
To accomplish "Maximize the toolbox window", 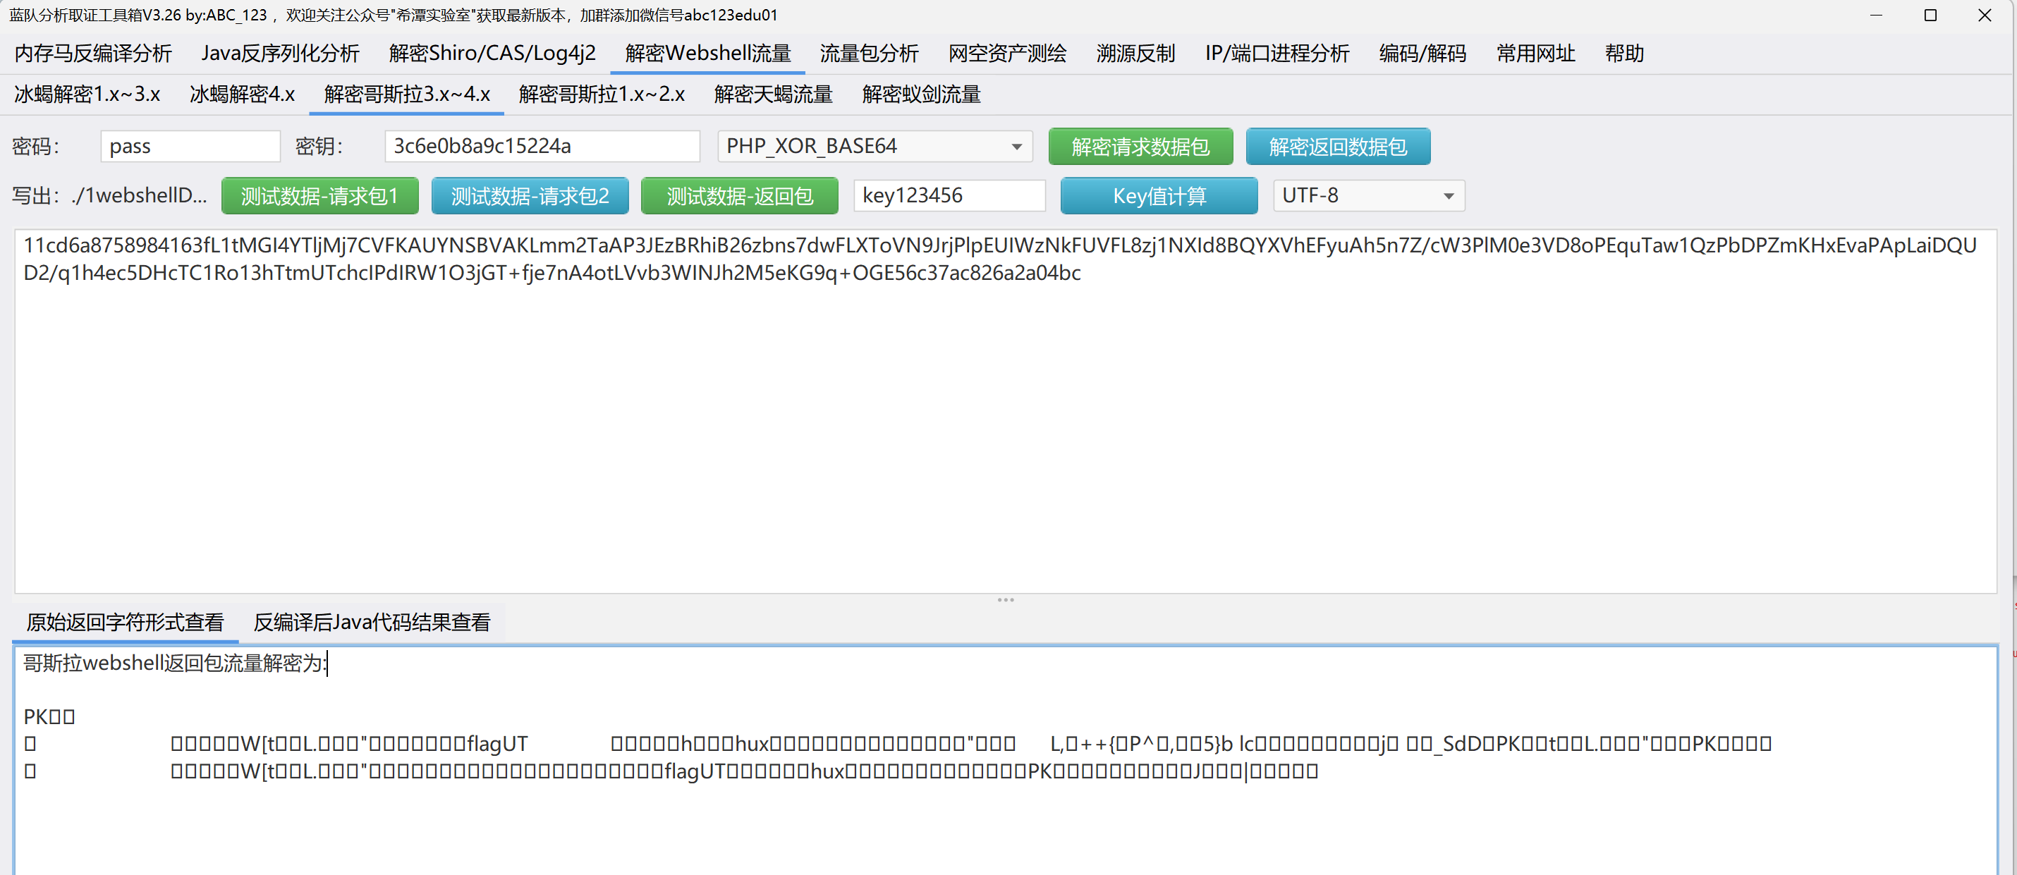I will (x=1930, y=16).
